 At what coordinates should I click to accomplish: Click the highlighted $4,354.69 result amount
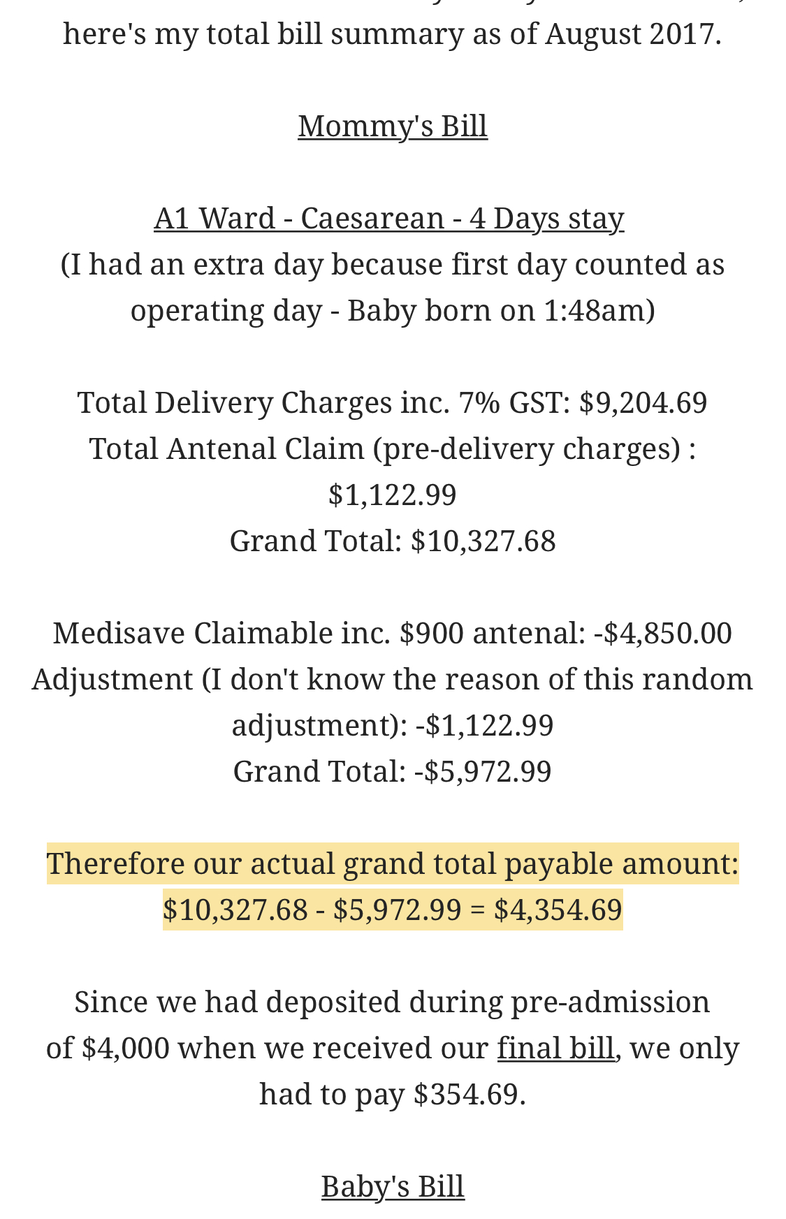(x=558, y=910)
